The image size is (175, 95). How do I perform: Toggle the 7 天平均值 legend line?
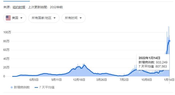pyautogui.click(x=36, y=88)
